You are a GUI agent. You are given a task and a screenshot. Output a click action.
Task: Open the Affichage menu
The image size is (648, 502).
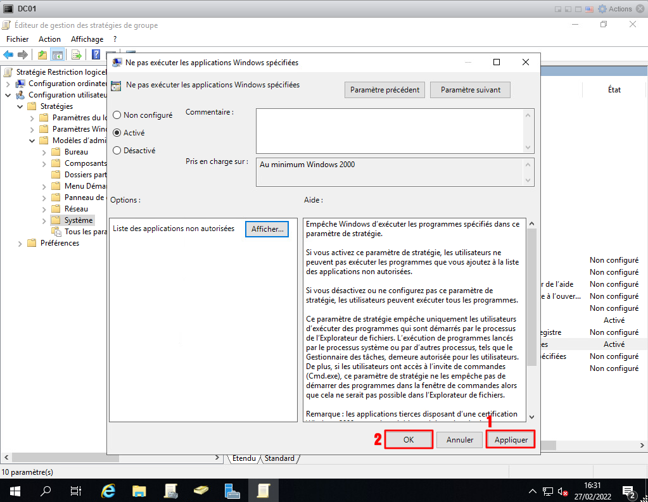[x=87, y=39]
